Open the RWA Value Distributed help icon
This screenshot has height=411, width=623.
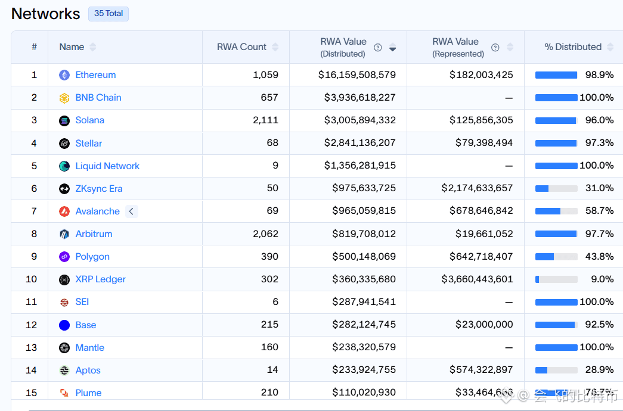378,48
